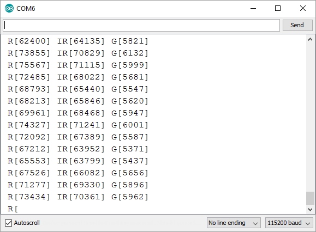Click the COM6 title bar text

pyautogui.click(x=26, y=9)
